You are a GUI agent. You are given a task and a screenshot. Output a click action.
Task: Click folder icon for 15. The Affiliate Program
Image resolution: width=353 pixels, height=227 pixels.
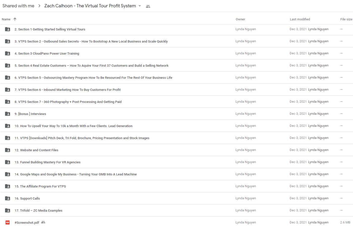tap(8, 186)
